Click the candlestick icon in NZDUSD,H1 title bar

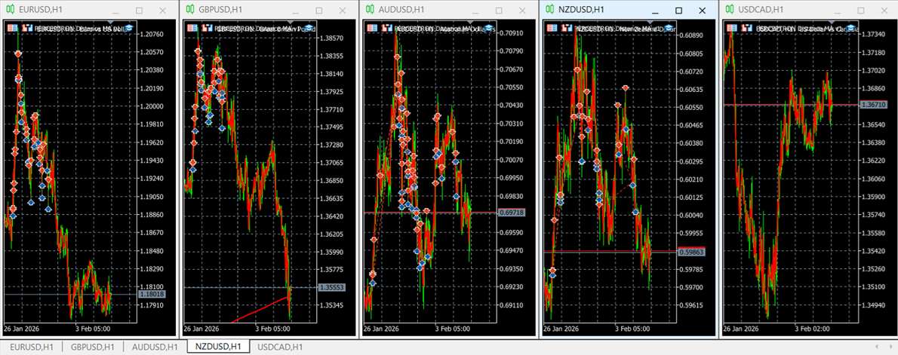coord(550,9)
